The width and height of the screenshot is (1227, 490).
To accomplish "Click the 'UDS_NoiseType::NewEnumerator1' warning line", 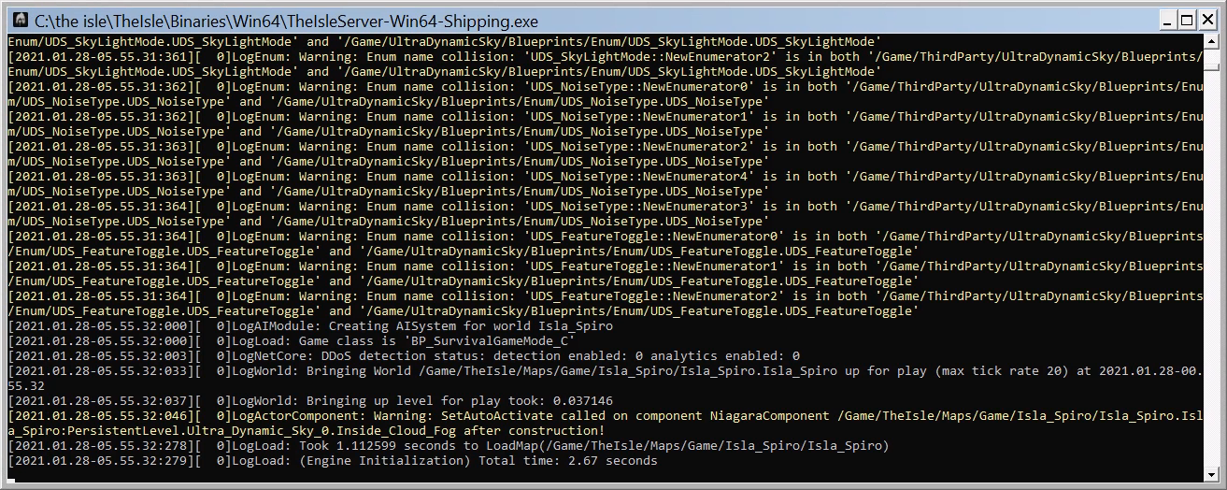I will [606, 124].
